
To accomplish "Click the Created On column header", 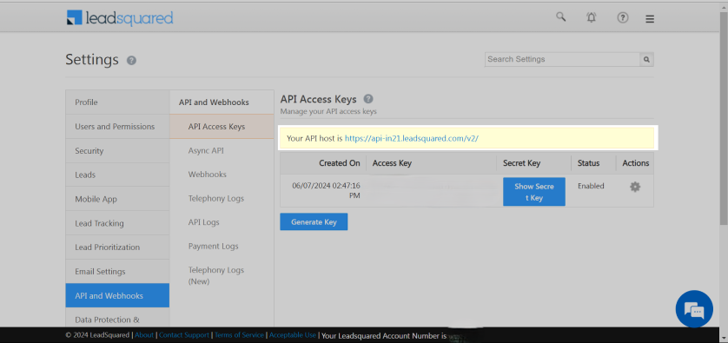I will click(323, 163).
